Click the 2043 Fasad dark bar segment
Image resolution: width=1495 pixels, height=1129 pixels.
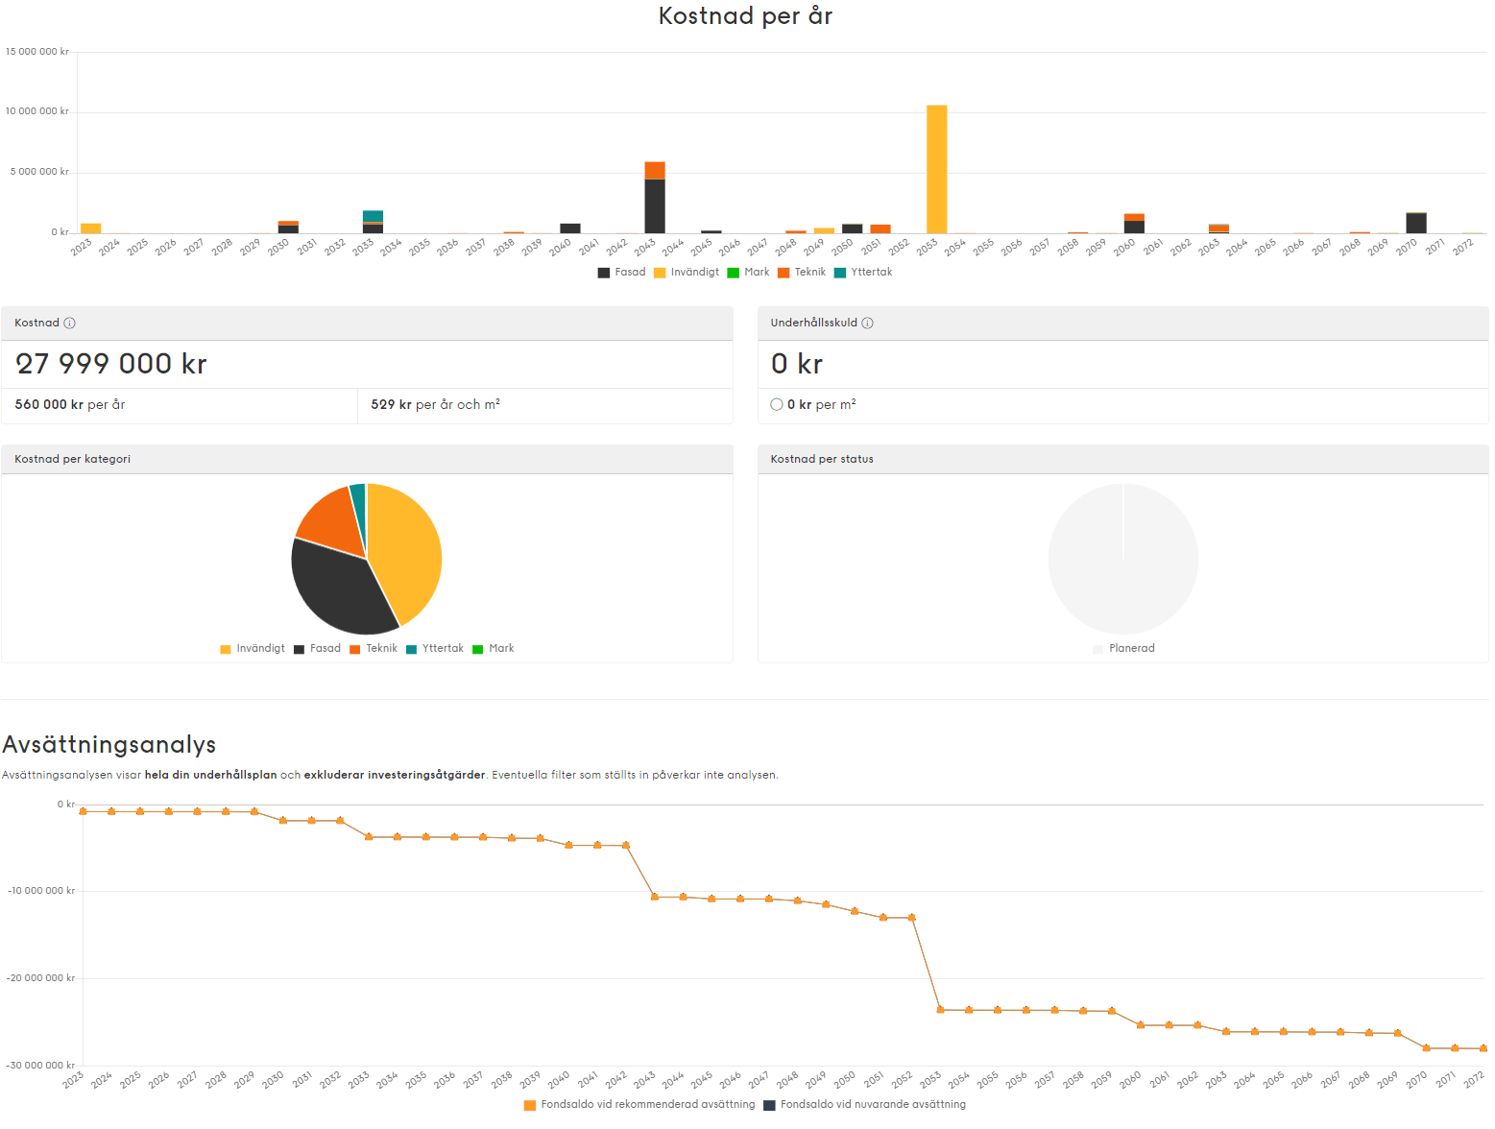point(654,205)
